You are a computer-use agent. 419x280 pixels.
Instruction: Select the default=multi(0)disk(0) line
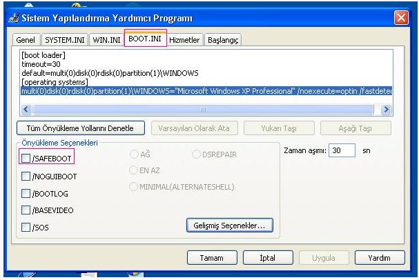[x=110, y=73]
